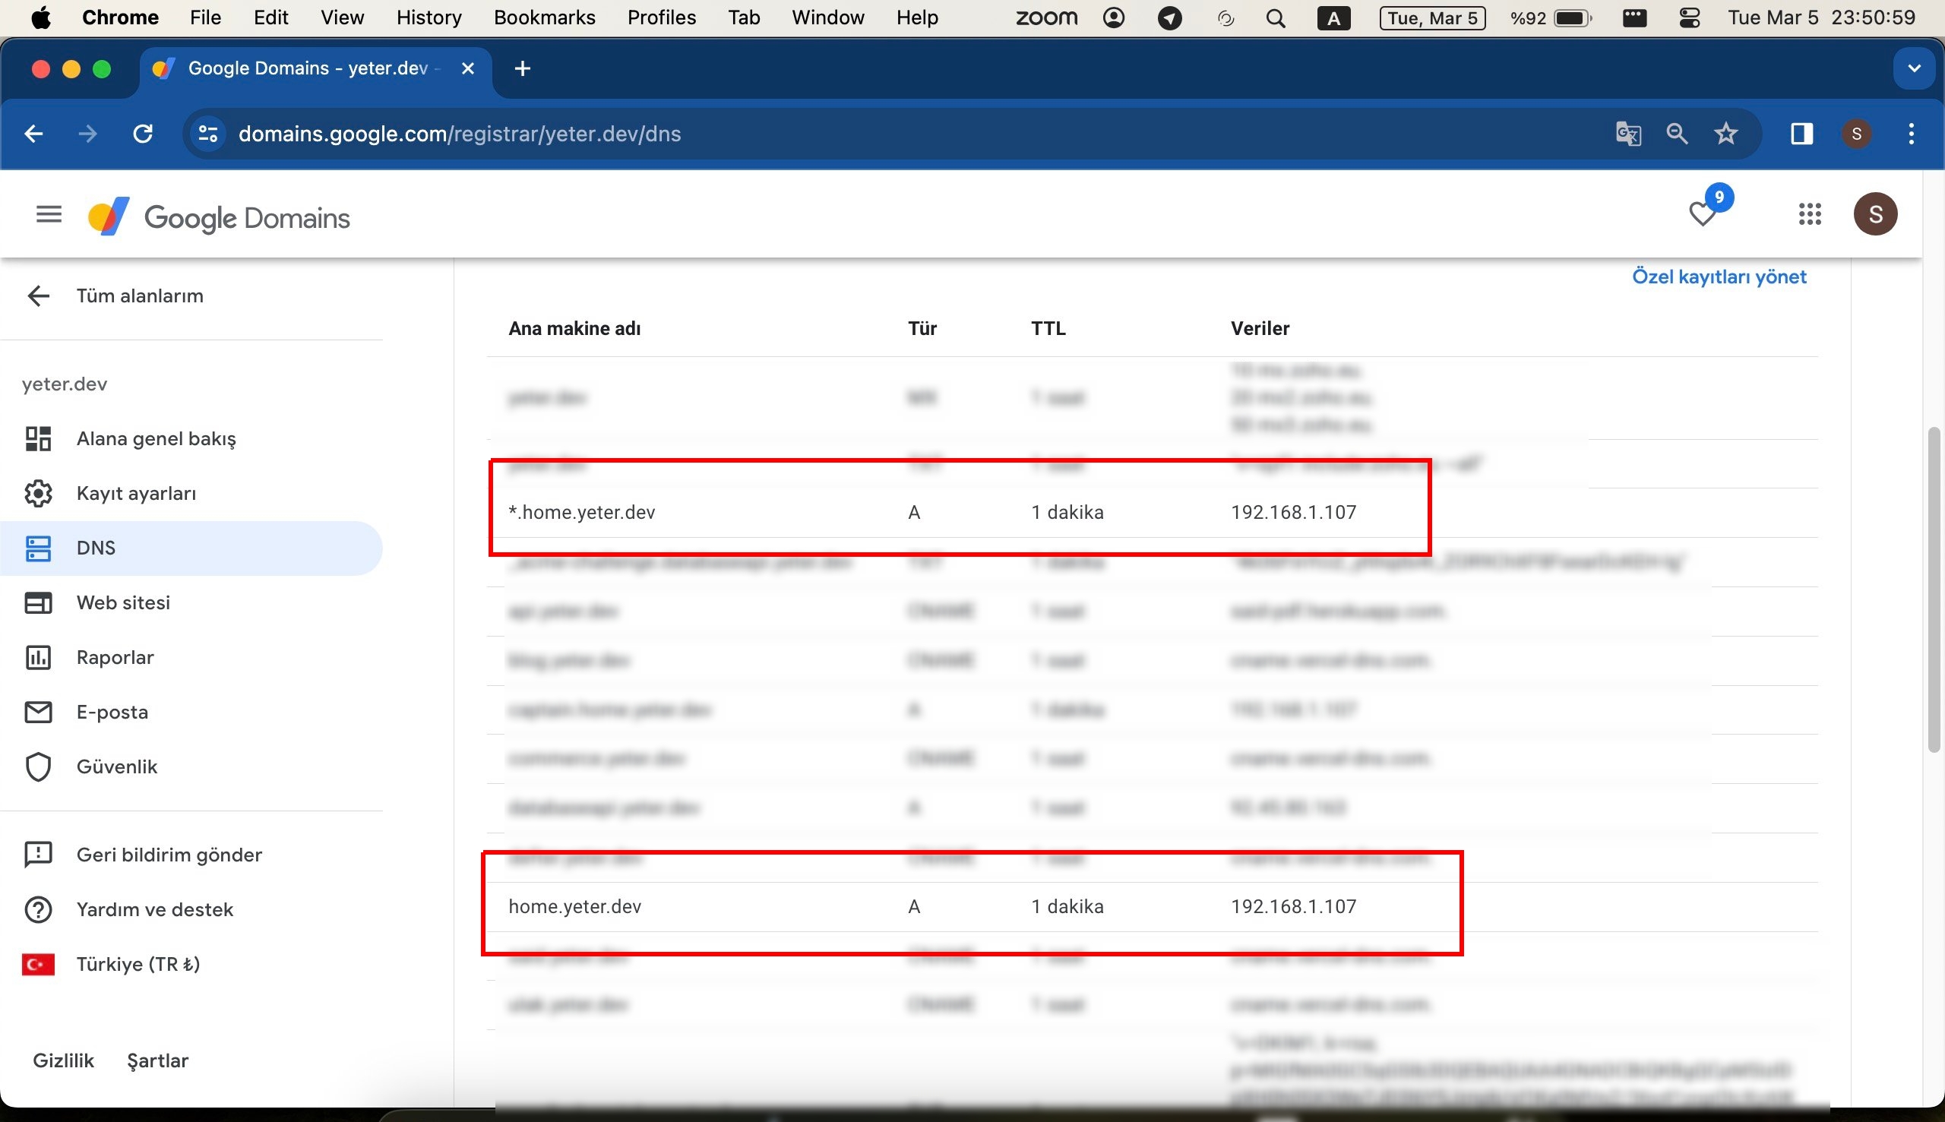Click Google Translate icon in address bar

1628,134
